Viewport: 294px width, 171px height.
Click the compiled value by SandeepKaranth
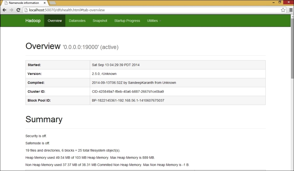click(134, 83)
